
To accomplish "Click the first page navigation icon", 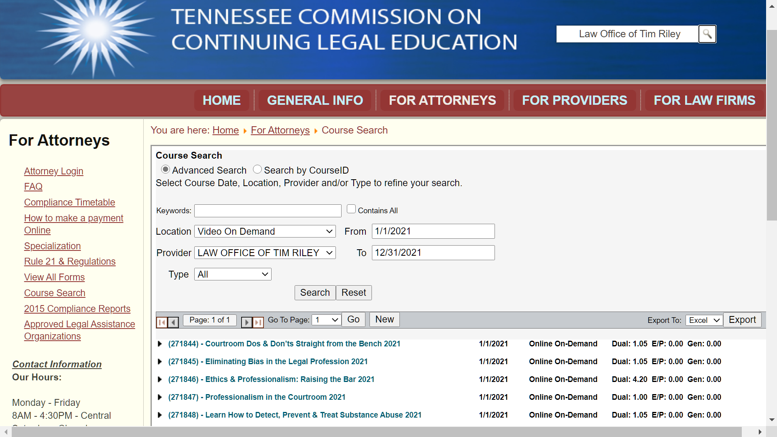I will (163, 320).
